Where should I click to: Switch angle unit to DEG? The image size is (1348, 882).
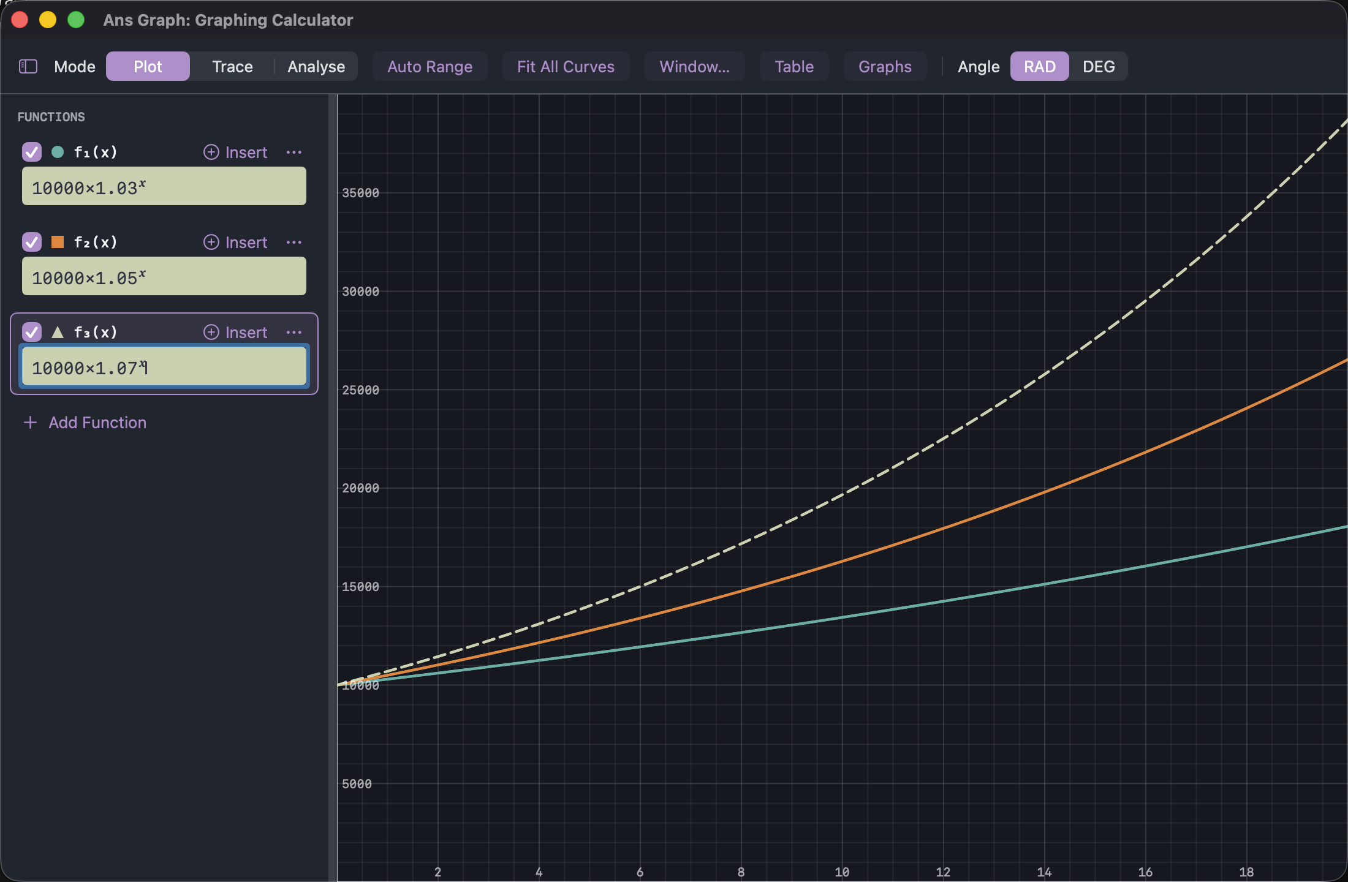pos(1099,66)
